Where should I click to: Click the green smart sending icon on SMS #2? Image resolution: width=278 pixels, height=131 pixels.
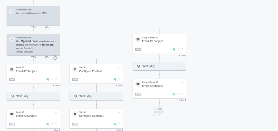coord(115,124)
